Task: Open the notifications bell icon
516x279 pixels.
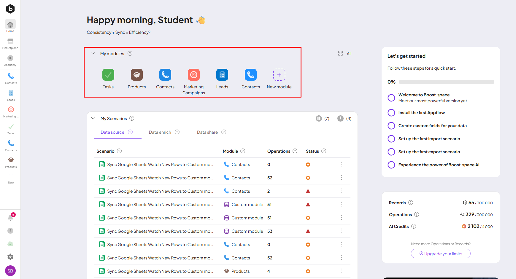Action: click(x=10, y=218)
